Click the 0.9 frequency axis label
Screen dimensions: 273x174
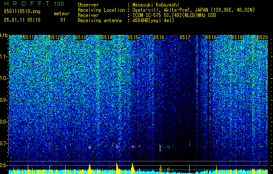point(3,100)
